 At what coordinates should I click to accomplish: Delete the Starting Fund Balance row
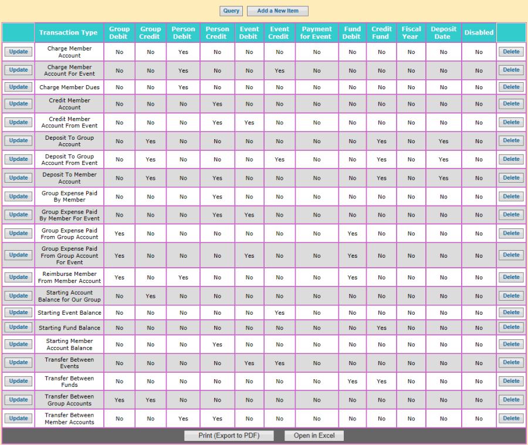pos(511,327)
